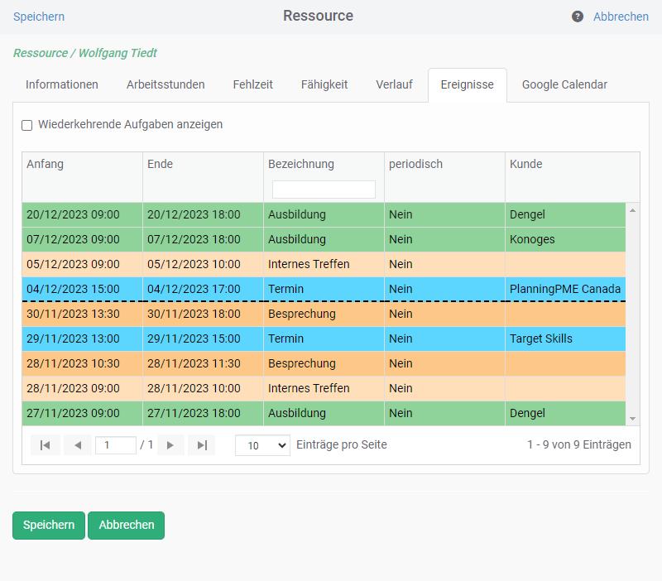Go to first page of entries
662x581 pixels.
46,445
